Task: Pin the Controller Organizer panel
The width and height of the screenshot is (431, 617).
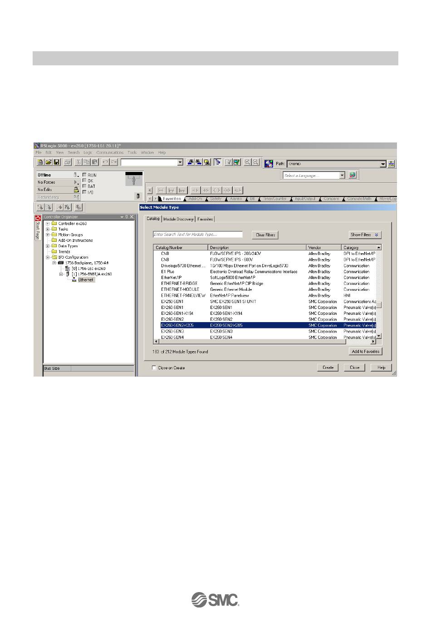Action: coord(127,217)
